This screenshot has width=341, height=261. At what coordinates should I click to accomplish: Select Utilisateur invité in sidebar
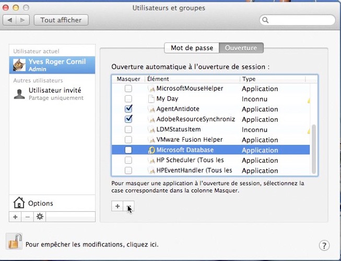[52, 94]
